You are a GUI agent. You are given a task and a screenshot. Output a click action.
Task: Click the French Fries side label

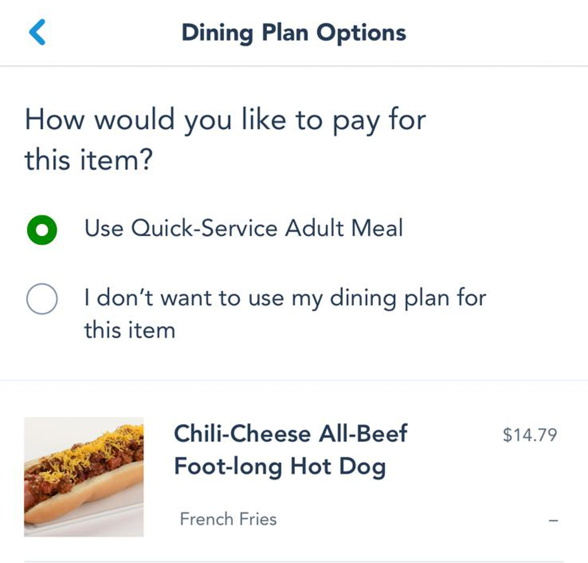click(228, 519)
